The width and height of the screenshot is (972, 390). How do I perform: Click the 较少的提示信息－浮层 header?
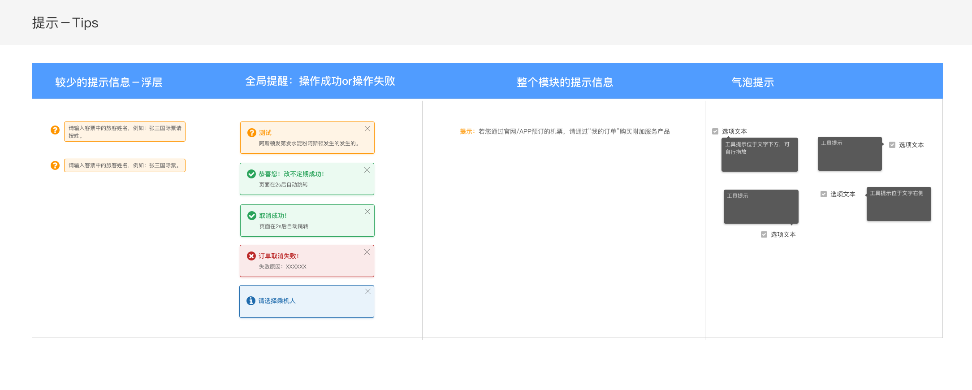[x=109, y=82]
